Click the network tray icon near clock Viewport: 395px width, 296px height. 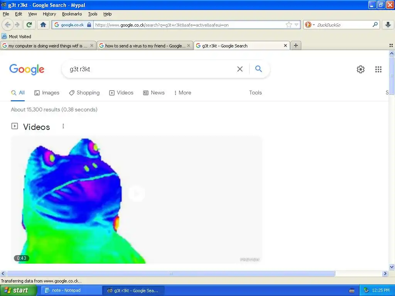tap(366, 291)
